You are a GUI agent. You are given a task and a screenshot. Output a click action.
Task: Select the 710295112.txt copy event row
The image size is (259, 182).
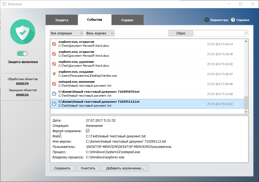click(147, 104)
